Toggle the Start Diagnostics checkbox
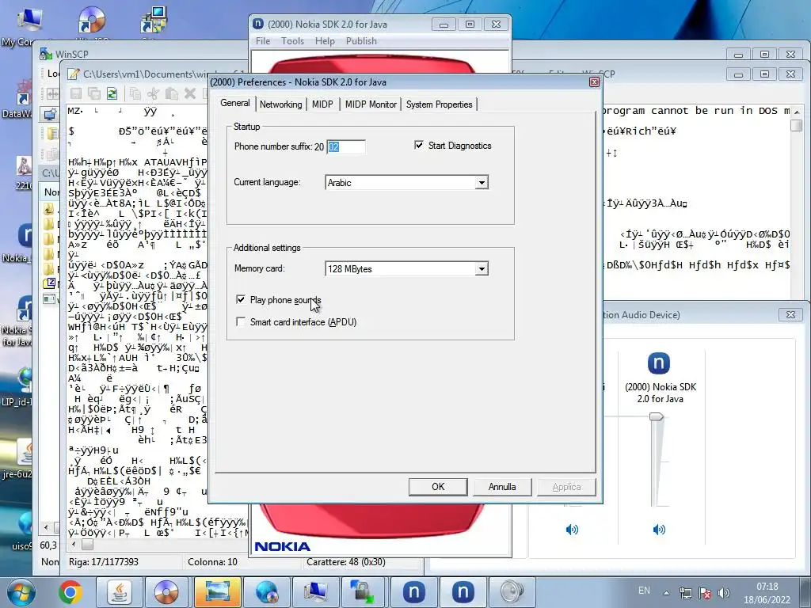811x608 pixels. [x=418, y=146]
